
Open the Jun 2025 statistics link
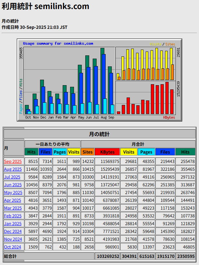[13, 185]
